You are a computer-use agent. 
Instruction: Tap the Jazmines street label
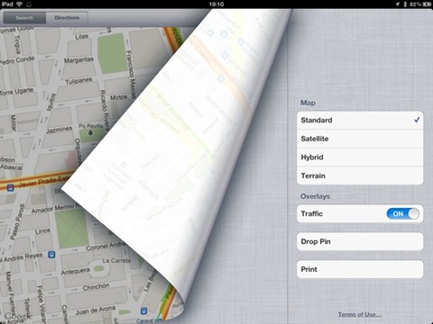pyautogui.click(x=60, y=130)
